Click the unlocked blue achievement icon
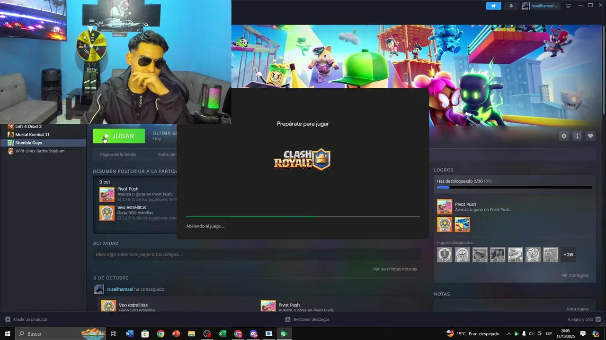The height and width of the screenshot is (340, 606). coord(462,225)
